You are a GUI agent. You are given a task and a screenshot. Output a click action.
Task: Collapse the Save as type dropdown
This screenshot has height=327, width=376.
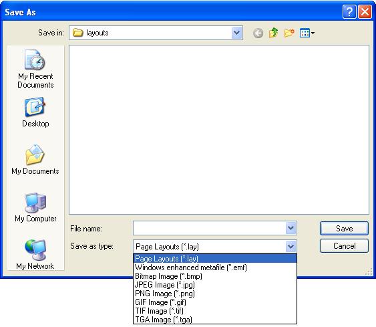click(291, 246)
